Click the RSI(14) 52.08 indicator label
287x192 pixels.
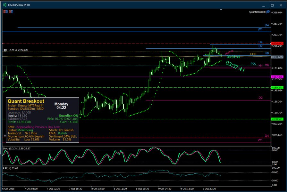tap(11, 168)
